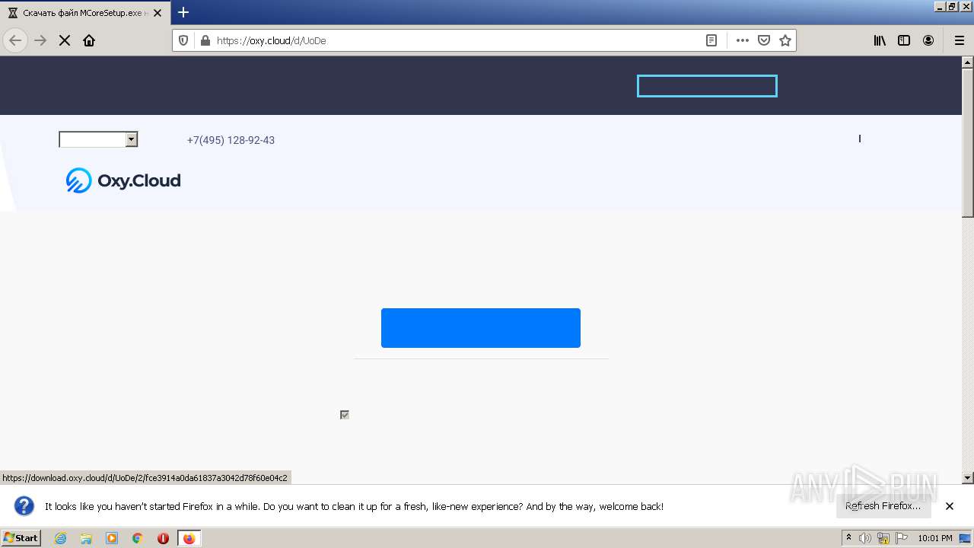Open the Library history and bookmarks
The image size is (974, 548).
pyautogui.click(x=880, y=40)
